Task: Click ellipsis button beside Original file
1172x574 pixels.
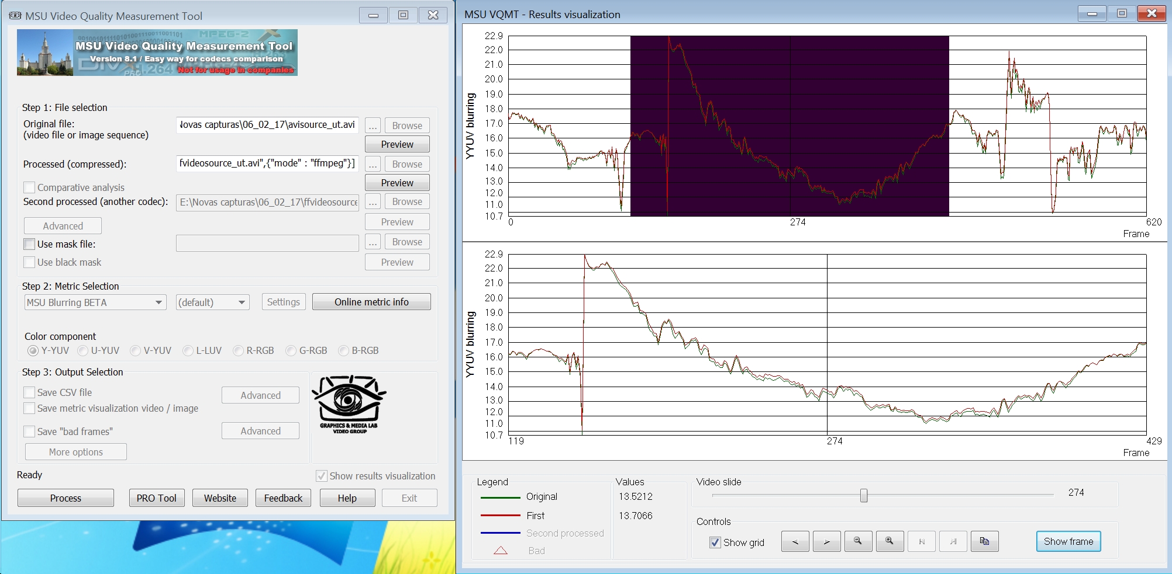Action: [373, 126]
